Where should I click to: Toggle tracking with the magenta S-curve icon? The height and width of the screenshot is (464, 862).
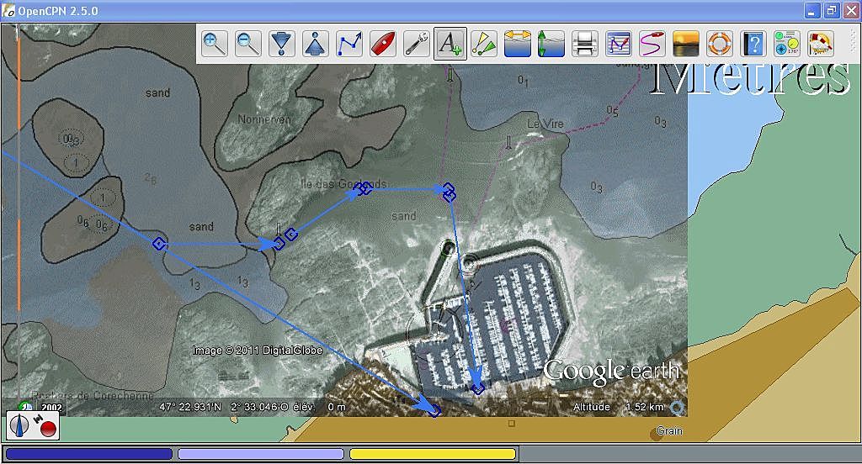click(x=652, y=44)
